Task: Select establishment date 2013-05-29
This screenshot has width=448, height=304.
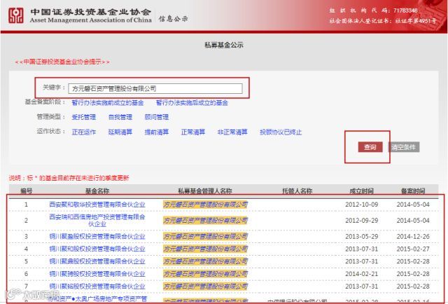Action: tap(361, 237)
